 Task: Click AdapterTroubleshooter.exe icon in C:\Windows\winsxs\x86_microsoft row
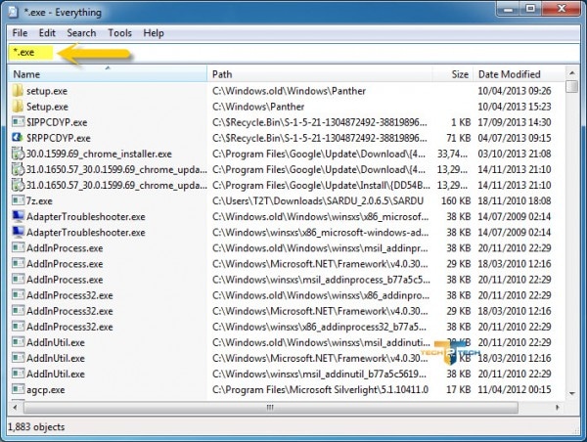[18, 232]
